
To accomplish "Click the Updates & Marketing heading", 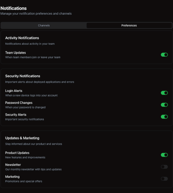I will 22,138.
